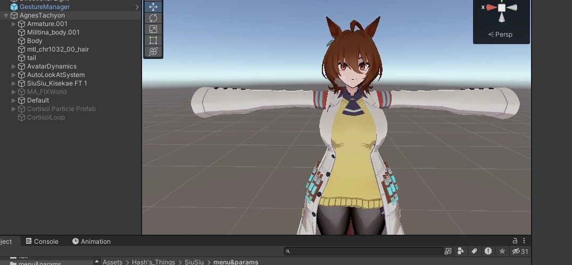Toggle the Persp projection label
This screenshot has height=265, width=572.
tap(500, 34)
